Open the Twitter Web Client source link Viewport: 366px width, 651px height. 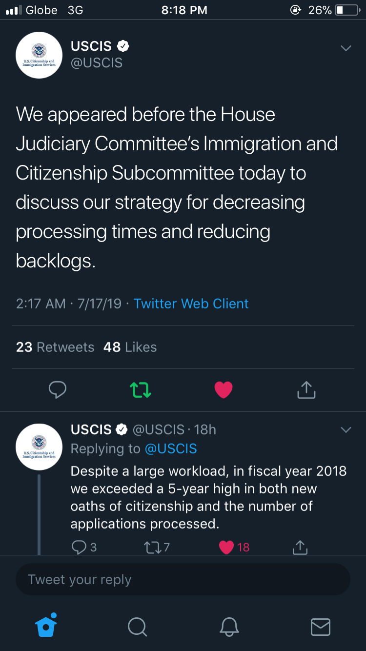tap(191, 304)
